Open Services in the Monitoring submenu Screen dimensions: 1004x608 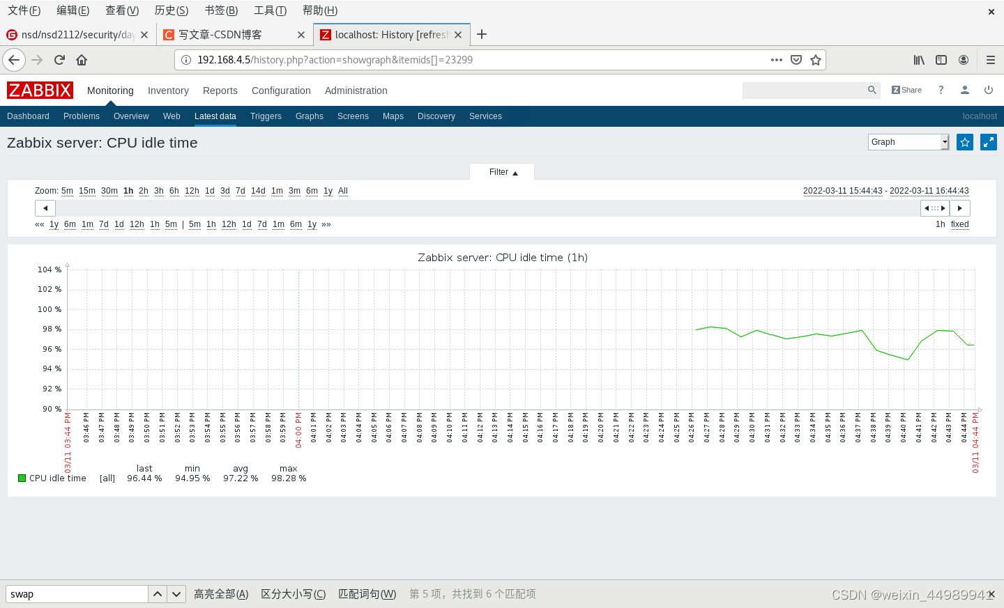pos(485,116)
